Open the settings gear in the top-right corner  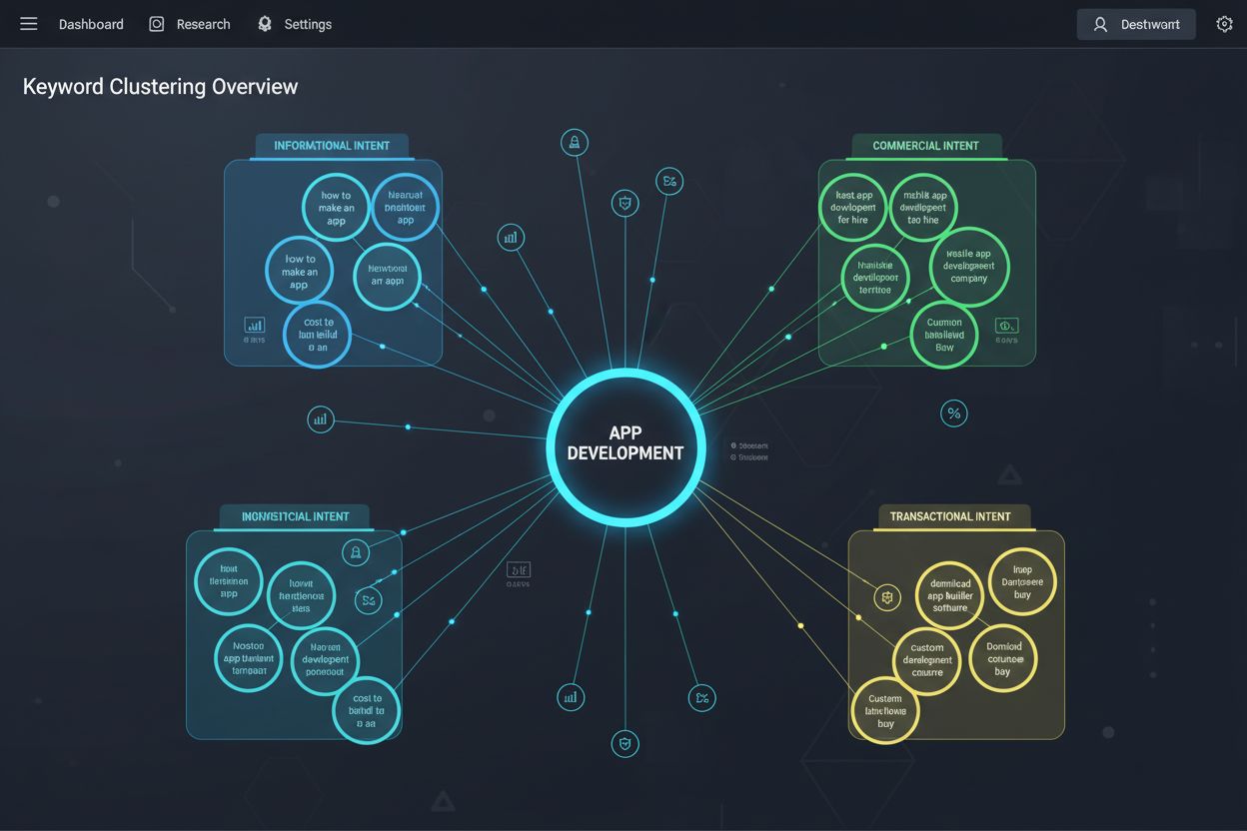point(1224,23)
